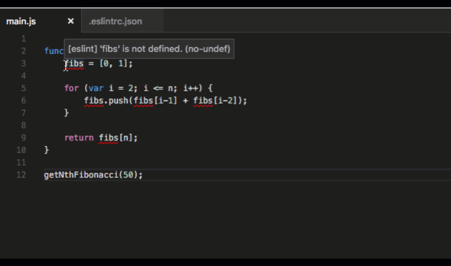Close the main.js tab

(71, 21)
